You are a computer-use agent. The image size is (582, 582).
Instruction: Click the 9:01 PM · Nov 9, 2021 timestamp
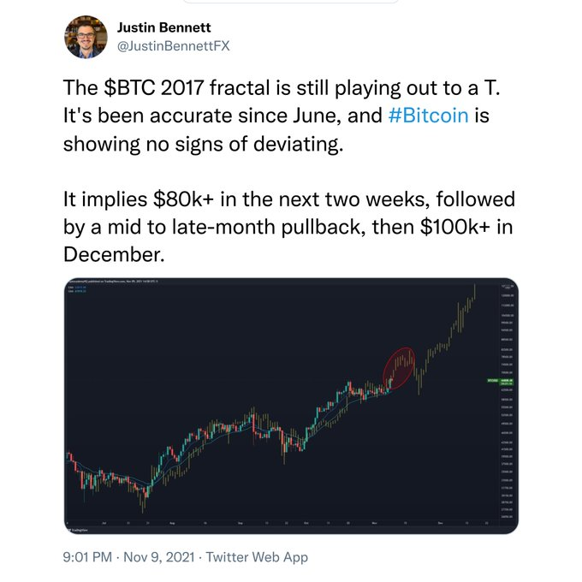pyautogui.click(x=127, y=557)
